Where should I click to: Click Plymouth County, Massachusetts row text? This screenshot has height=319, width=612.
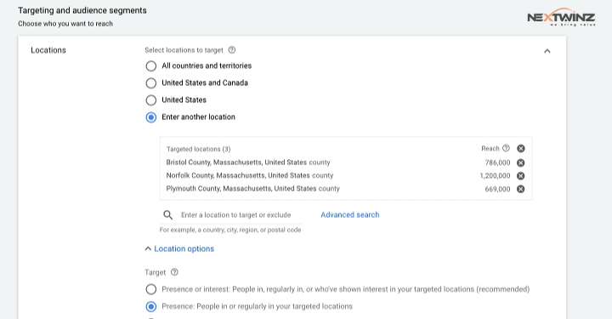(253, 189)
